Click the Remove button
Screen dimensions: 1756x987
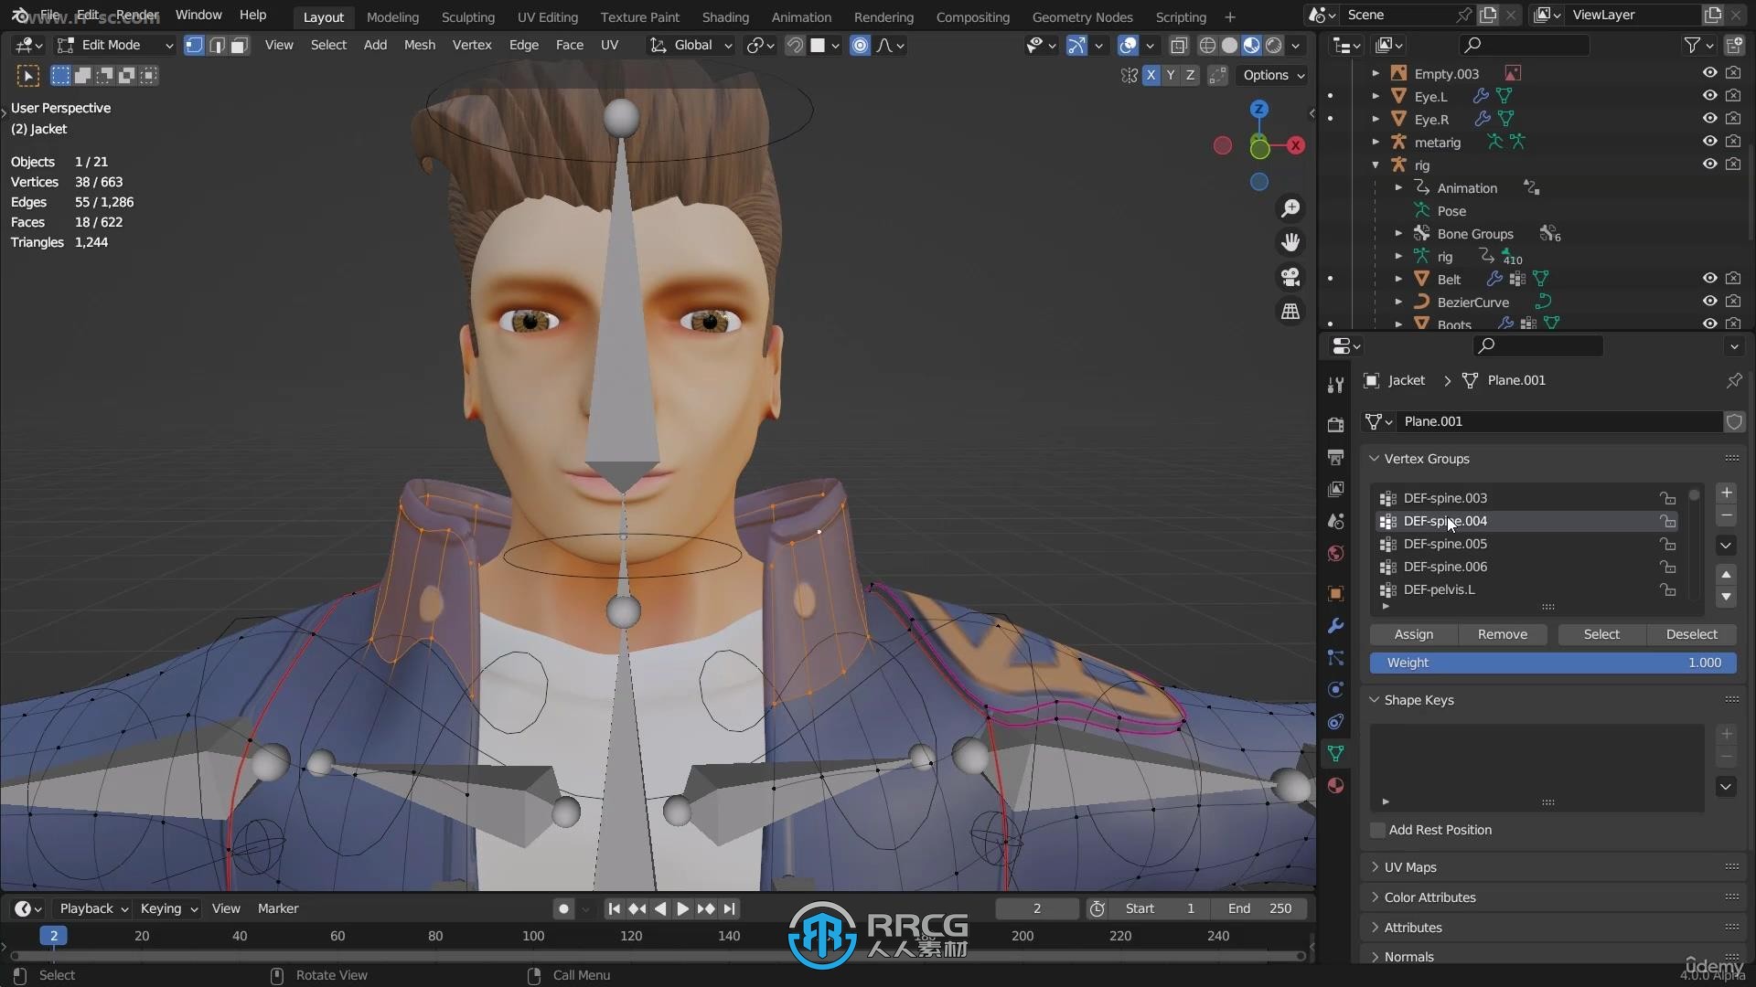click(x=1503, y=634)
